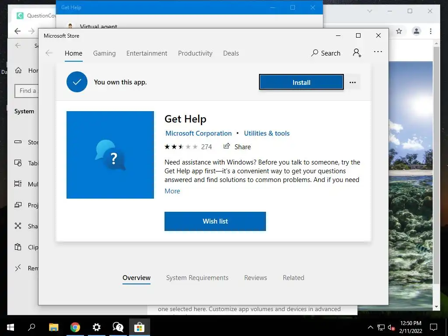
Task: Open more options beside Install button
Action: click(x=353, y=82)
